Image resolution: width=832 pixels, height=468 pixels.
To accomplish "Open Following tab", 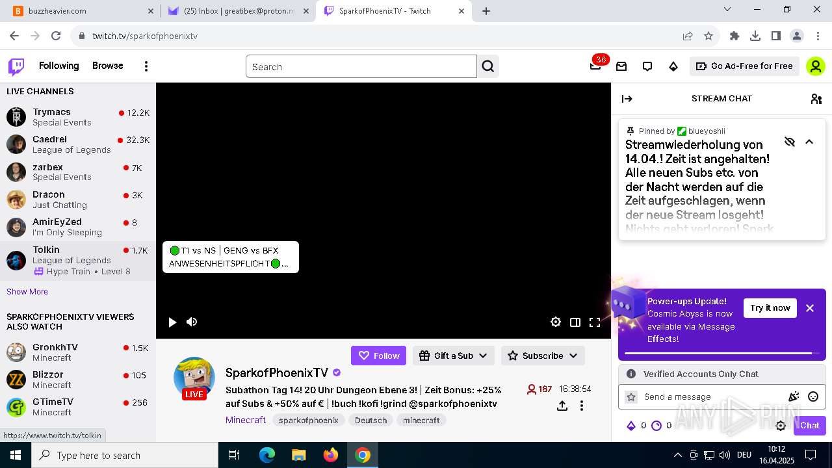I will tap(58, 66).
